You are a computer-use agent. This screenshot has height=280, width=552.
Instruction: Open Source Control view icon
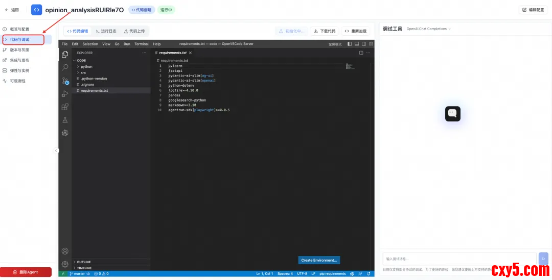[65, 81]
